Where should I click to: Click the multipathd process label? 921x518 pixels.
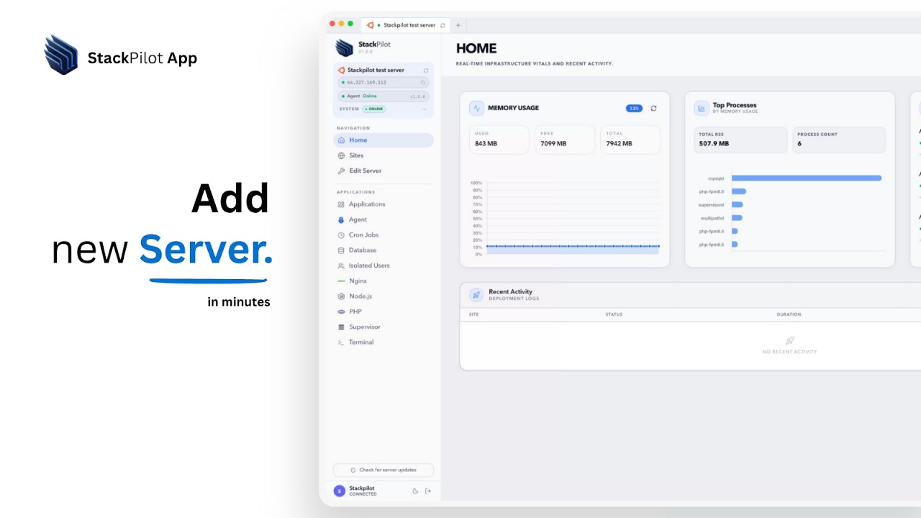(712, 218)
